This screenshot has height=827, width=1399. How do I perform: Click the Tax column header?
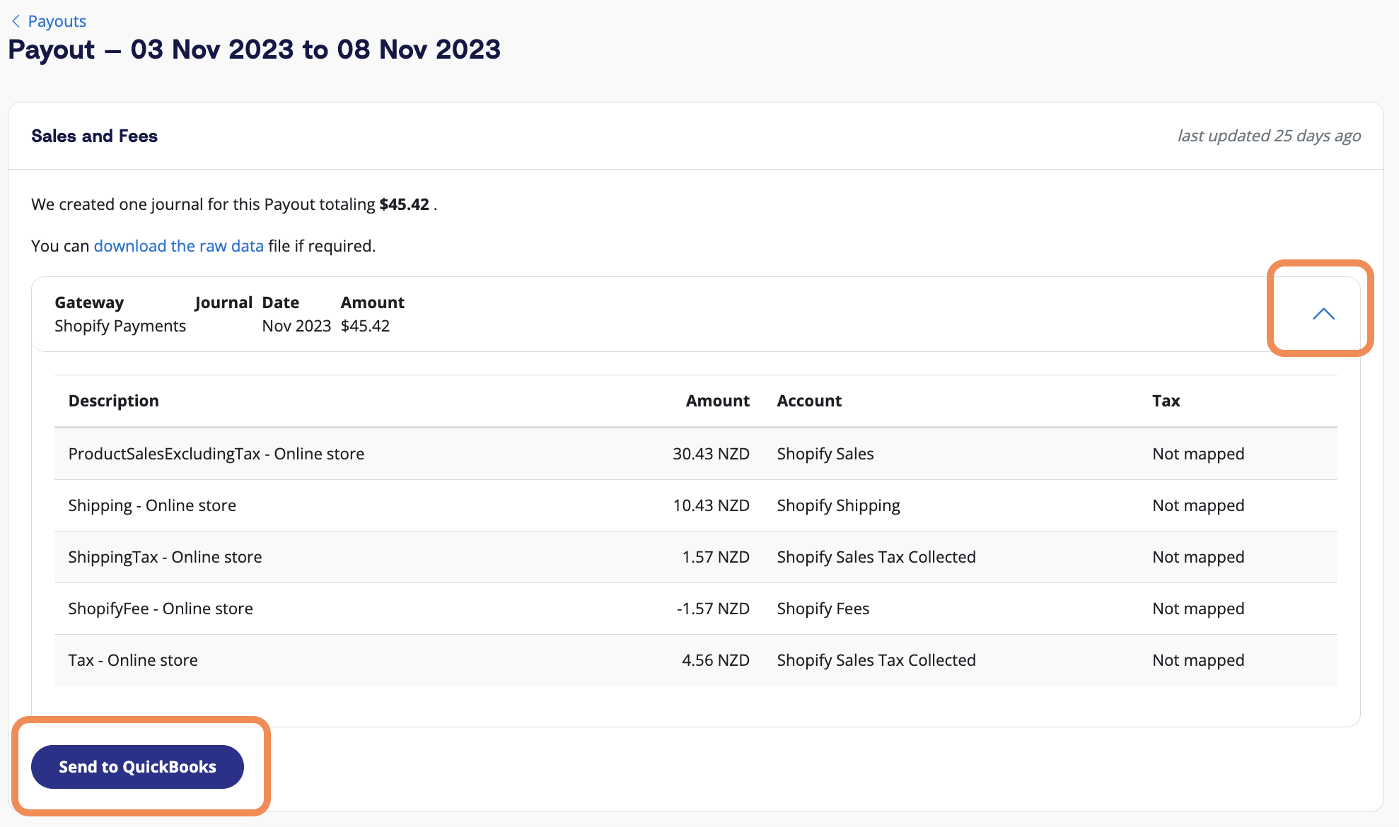coord(1166,401)
